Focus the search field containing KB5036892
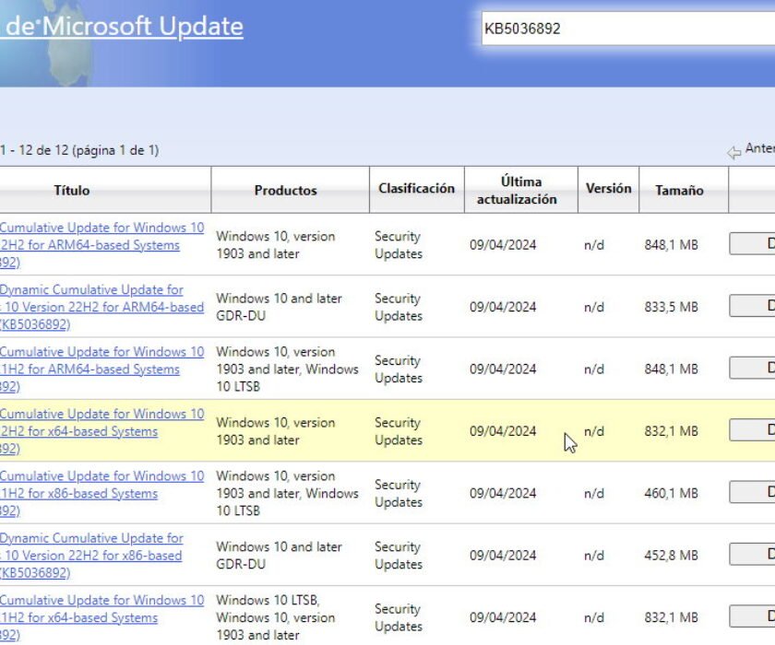 click(628, 29)
